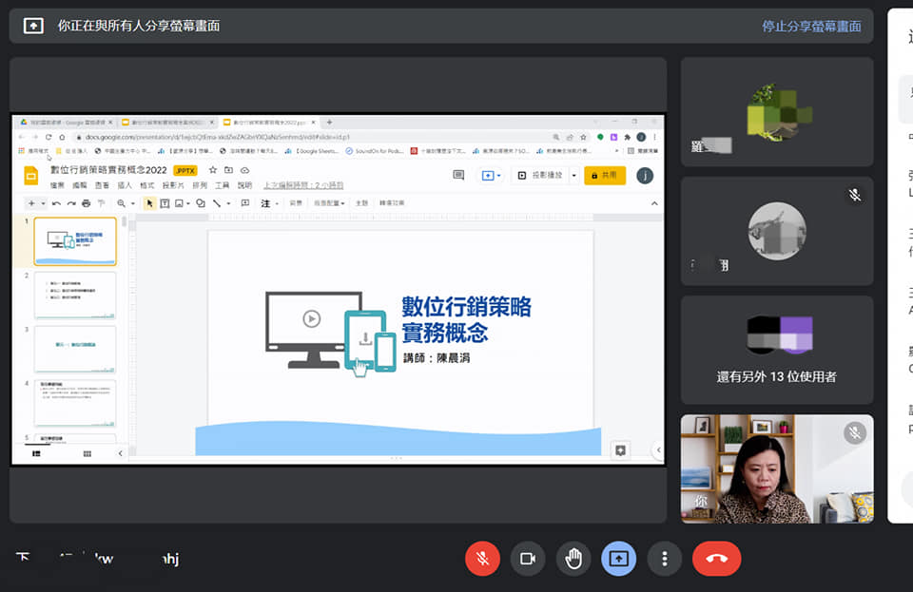Click 停止分享螢幕畫面 to stop sharing
Image resolution: width=913 pixels, height=592 pixels.
coord(811,27)
